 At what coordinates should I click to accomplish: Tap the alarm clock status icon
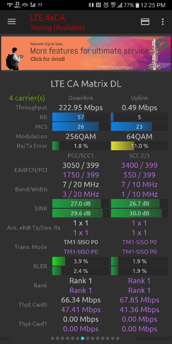pyautogui.click(x=106, y=5)
